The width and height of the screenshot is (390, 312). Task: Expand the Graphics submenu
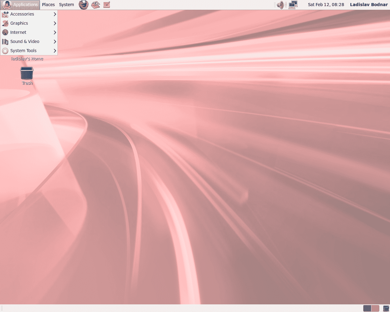pyautogui.click(x=29, y=23)
